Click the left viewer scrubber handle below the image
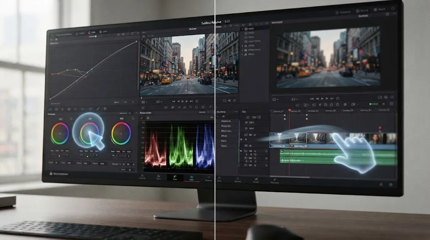Viewport: 430px width, 240px height. click(x=142, y=97)
